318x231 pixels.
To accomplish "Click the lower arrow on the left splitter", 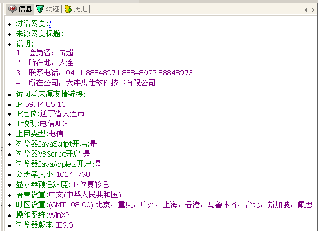I will pos(1,206).
